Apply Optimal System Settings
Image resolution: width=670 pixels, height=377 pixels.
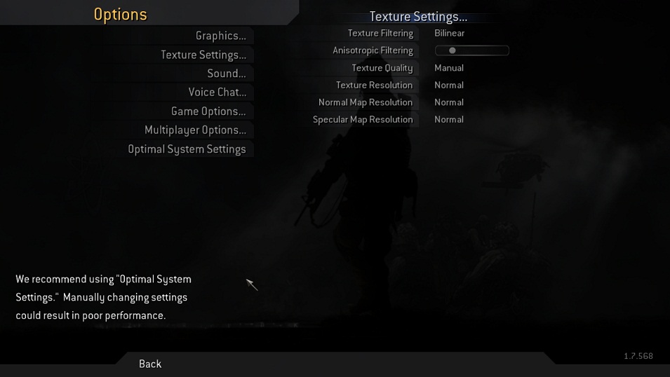click(187, 149)
